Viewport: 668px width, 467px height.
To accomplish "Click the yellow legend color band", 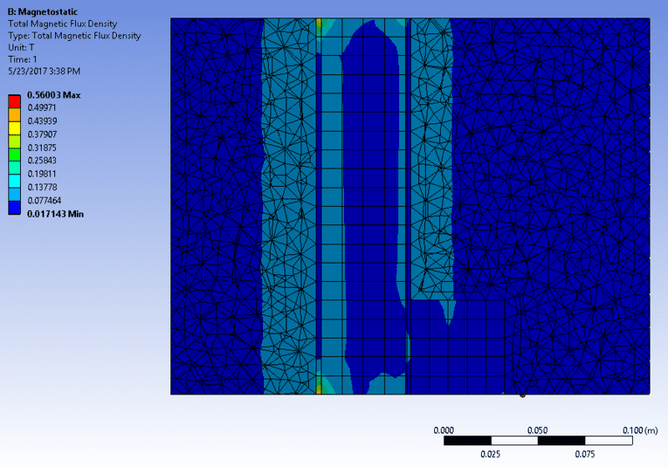I will coord(14,127).
